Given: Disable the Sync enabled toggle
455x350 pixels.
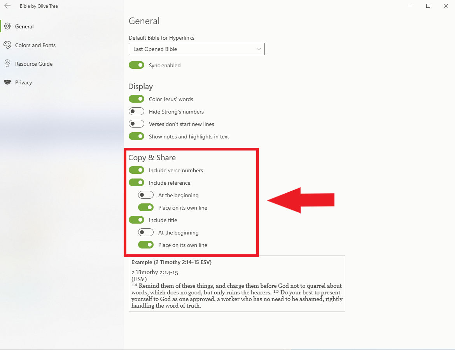Looking at the screenshot, I should [x=136, y=65].
